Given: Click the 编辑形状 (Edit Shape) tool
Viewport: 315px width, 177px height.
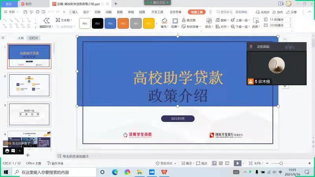Looking at the screenshot, I should pyautogui.click(x=46, y=23).
